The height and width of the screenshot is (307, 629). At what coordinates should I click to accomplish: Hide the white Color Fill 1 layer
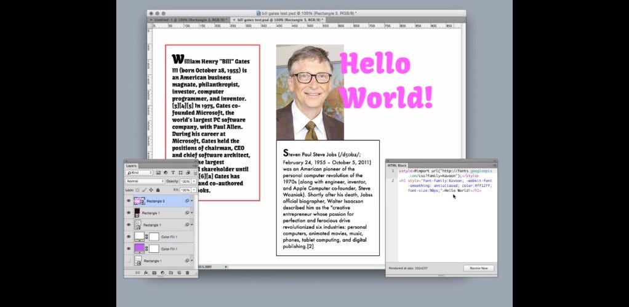coord(129,237)
